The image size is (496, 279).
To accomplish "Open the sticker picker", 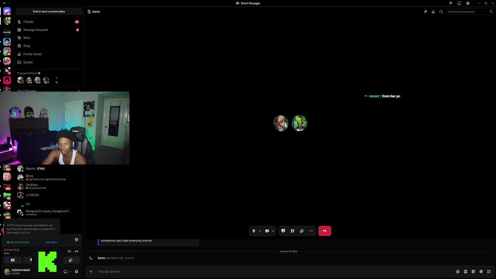I will click(x=473, y=272).
